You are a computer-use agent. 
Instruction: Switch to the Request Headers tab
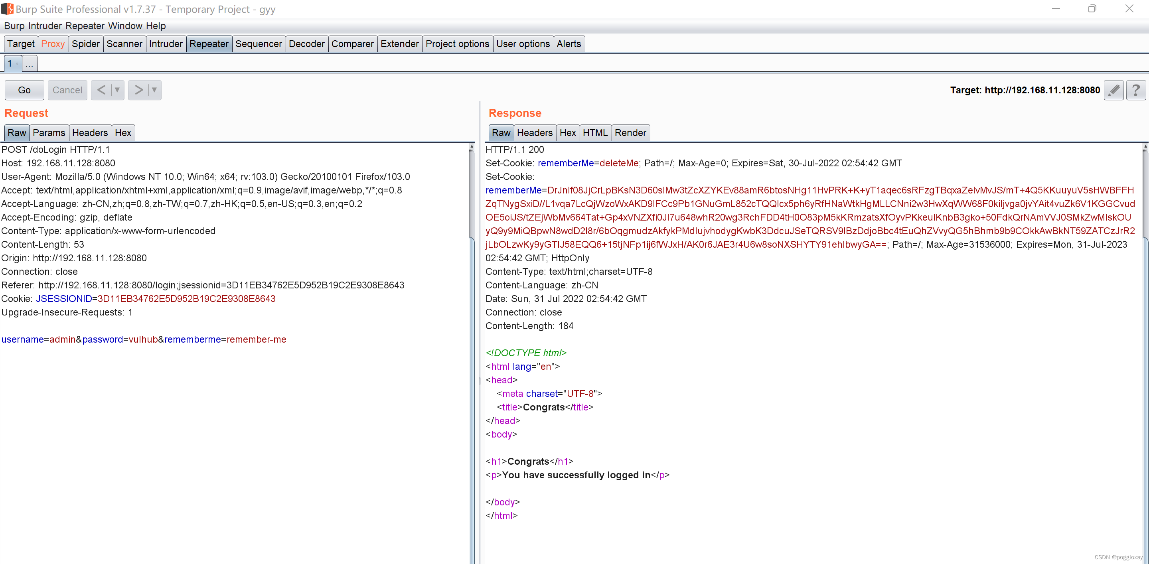point(90,133)
